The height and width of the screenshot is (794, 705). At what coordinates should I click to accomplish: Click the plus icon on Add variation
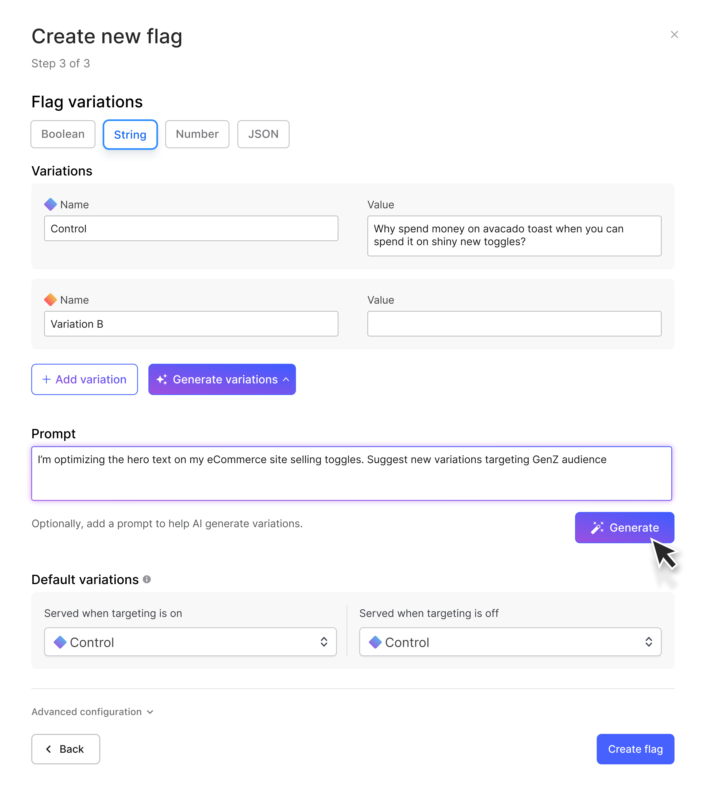point(46,380)
